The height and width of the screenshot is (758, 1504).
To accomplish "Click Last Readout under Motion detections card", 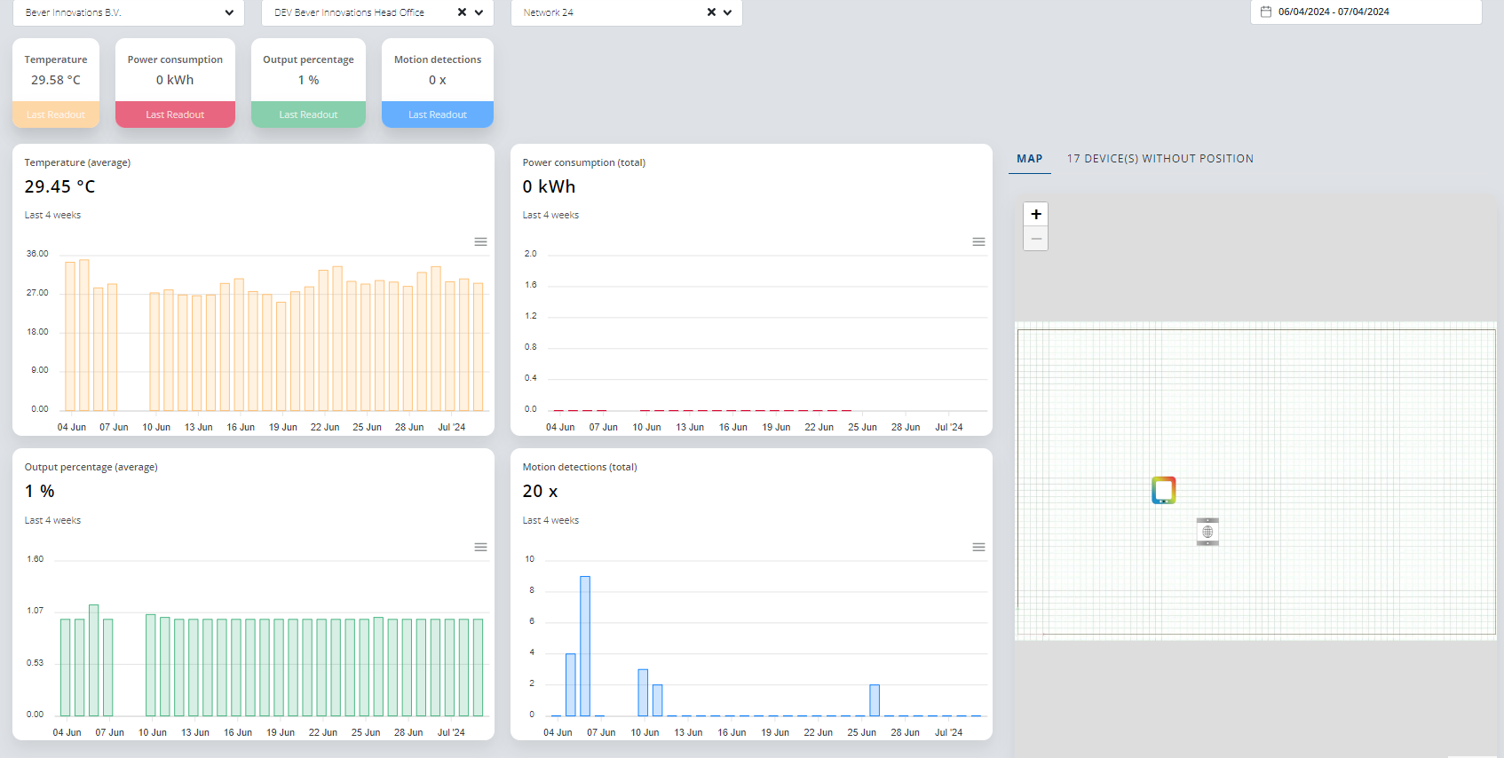I will tap(438, 114).
